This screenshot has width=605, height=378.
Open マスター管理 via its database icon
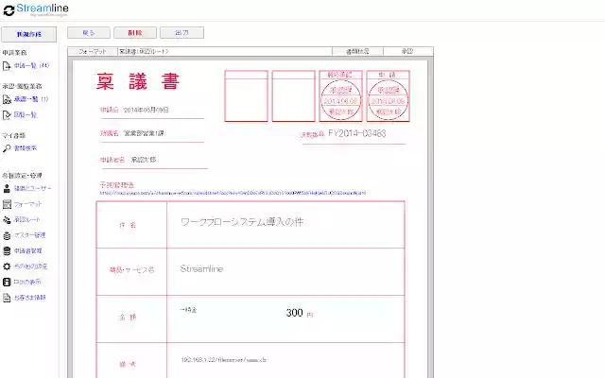(x=8, y=235)
